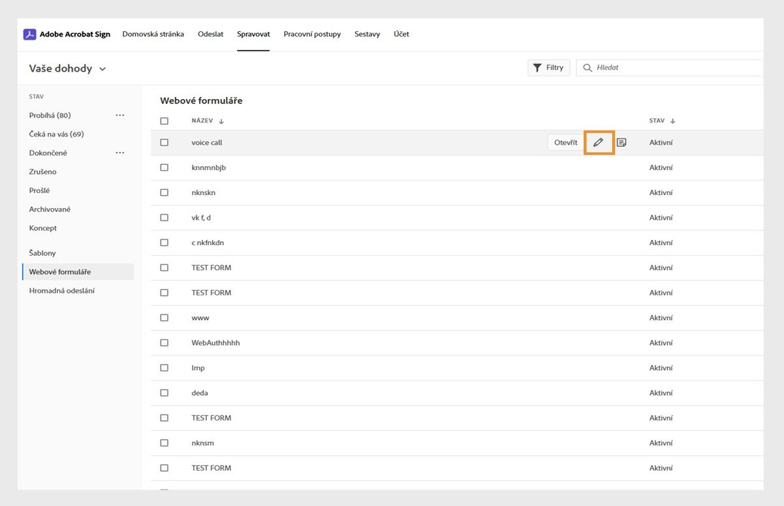Go to Šablony in the sidebar

(x=42, y=253)
